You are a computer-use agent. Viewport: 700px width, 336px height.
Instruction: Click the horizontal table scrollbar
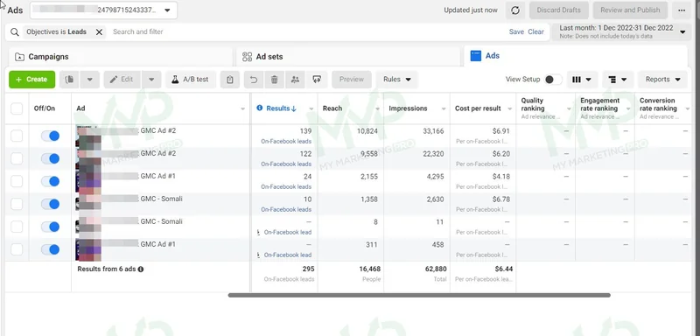(x=419, y=295)
